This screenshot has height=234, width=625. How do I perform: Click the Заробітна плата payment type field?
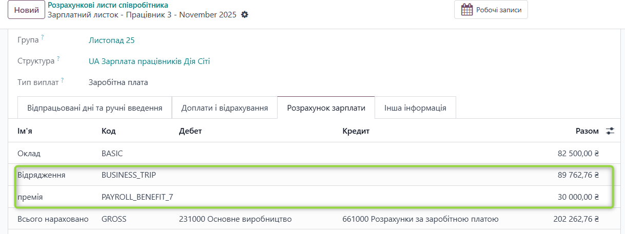(x=118, y=82)
